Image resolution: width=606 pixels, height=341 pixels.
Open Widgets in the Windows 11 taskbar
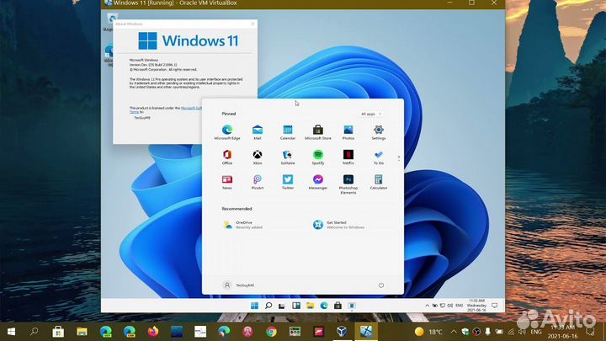tap(296, 306)
